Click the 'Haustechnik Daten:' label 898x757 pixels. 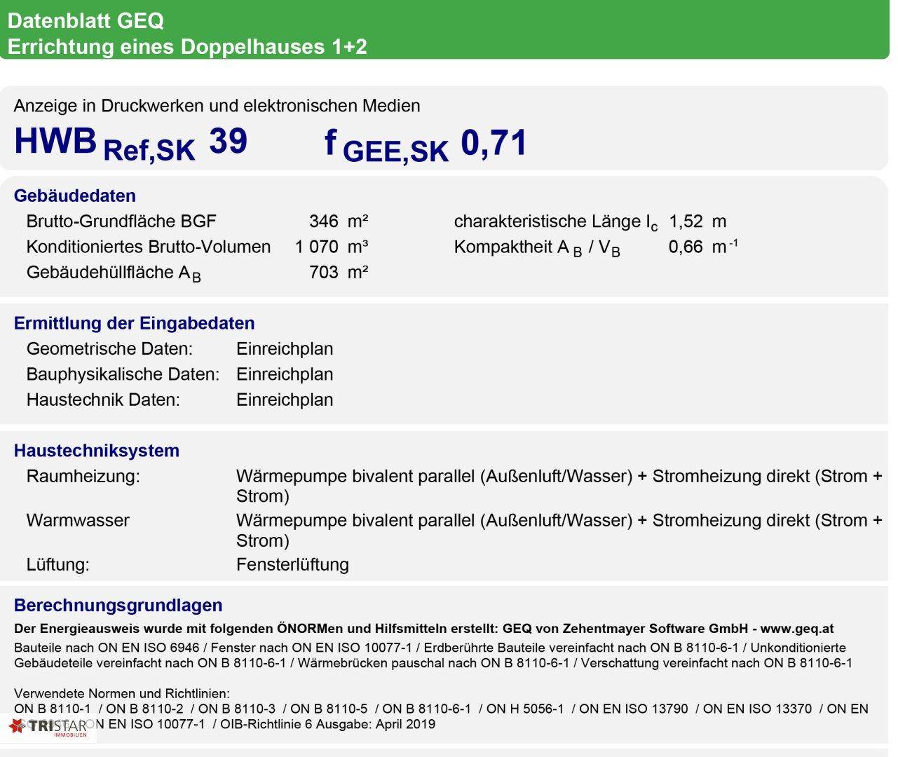point(103,400)
